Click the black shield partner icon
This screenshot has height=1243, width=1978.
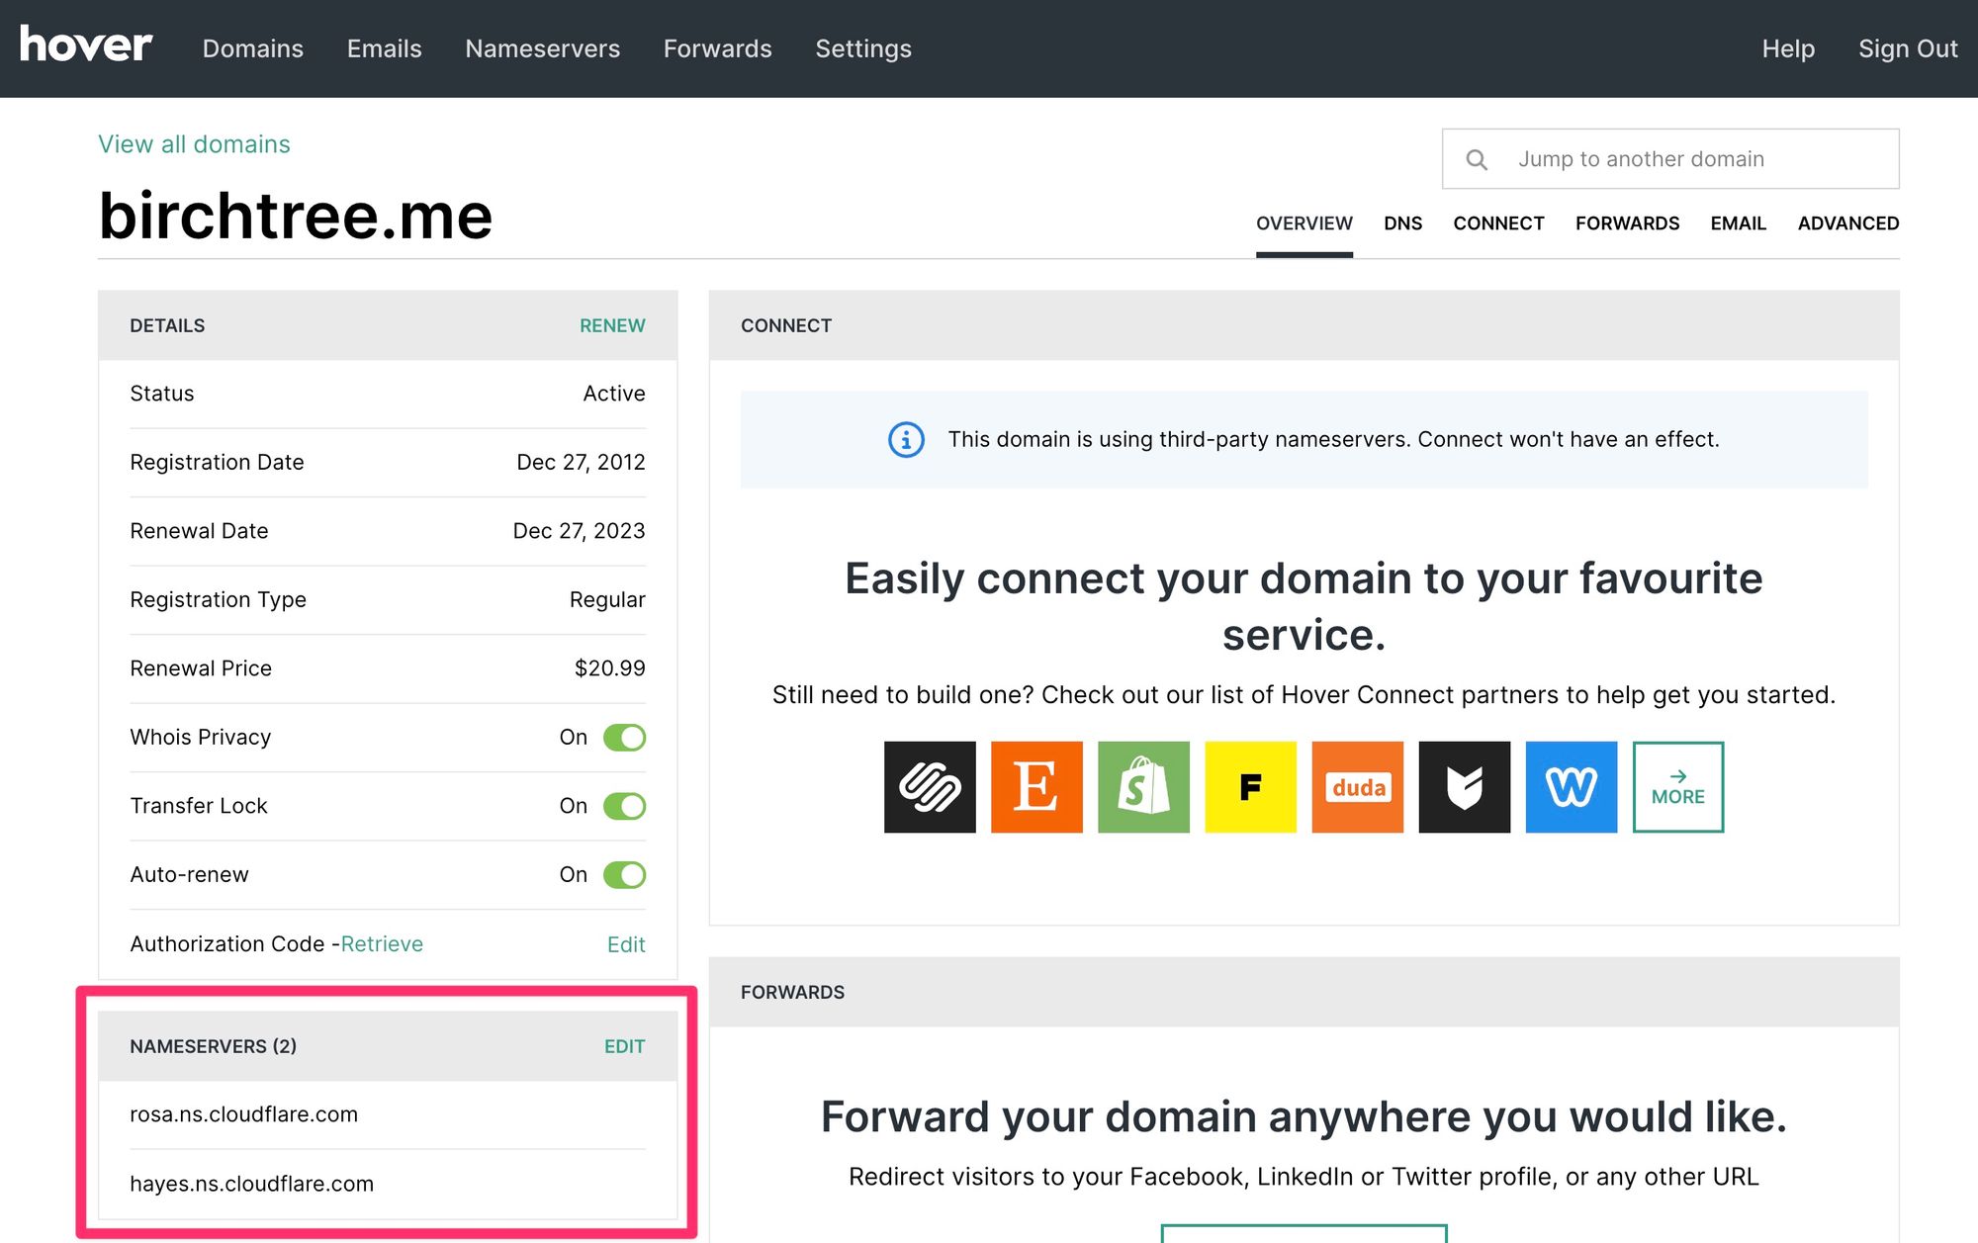click(x=1464, y=787)
